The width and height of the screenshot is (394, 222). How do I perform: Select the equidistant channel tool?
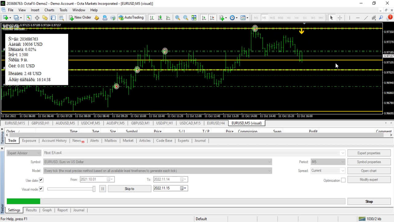[x=374, y=18]
